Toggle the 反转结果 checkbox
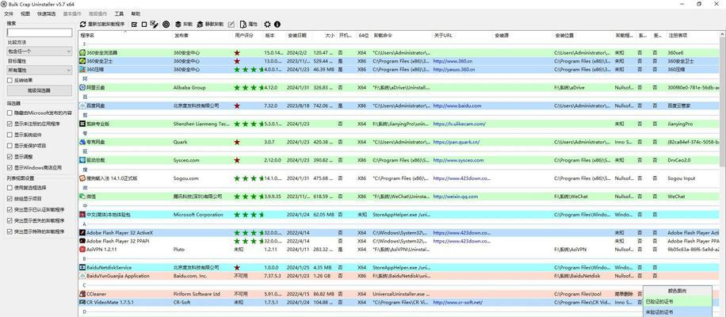The image size is (726, 317). pos(10,81)
